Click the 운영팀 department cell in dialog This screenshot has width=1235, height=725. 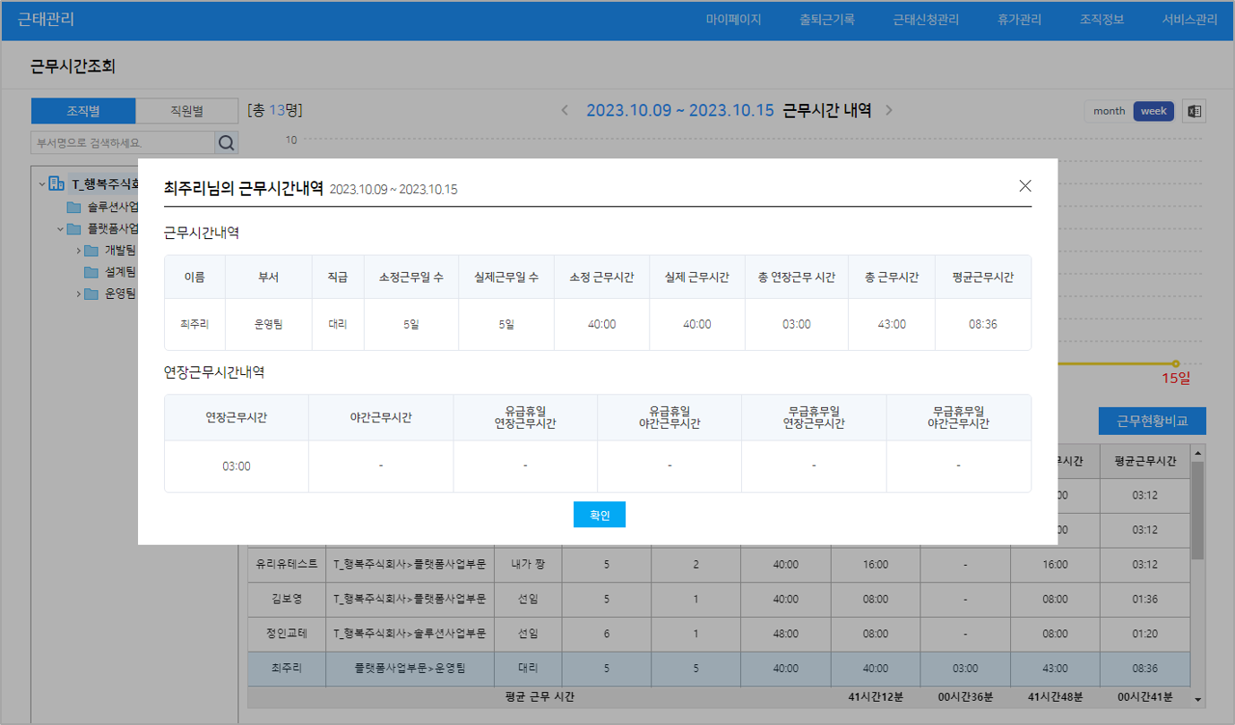[268, 324]
